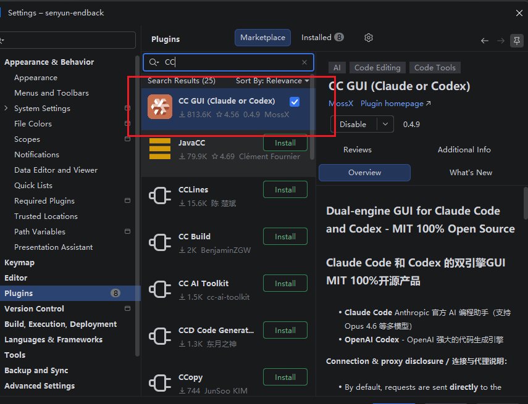The width and height of the screenshot is (528, 404).
Task: Open the MossX vendor link
Action: pos(341,103)
